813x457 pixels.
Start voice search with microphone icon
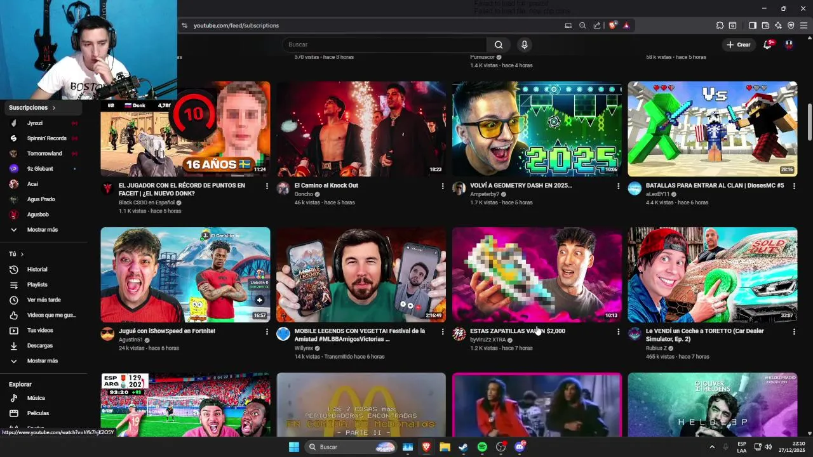tap(524, 44)
